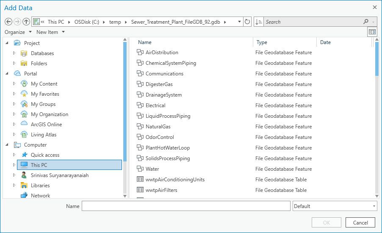Refresh the current folder contents
Image resolution: width=382 pixels, height=233 pixels.
(x=247, y=22)
